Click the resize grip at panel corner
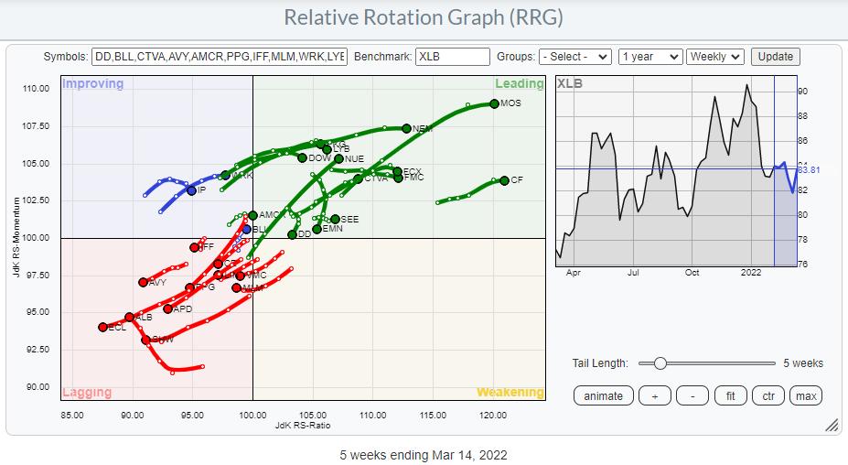 click(x=832, y=425)
